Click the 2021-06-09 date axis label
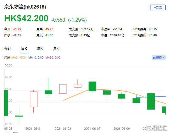Screen dimensions: 169x133 coord(122,129)
